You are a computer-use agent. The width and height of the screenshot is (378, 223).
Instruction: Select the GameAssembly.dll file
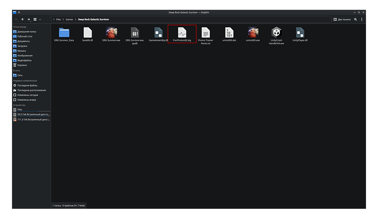[x=158, y=33]
